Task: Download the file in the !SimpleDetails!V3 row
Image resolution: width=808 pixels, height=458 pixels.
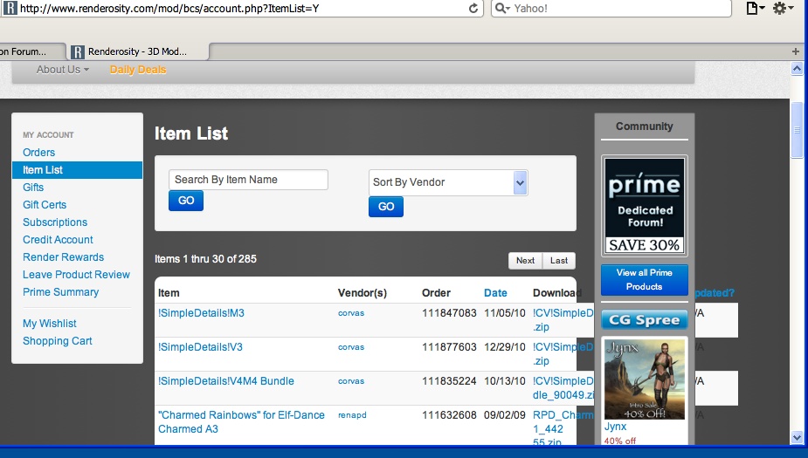Action: (563, 353)
